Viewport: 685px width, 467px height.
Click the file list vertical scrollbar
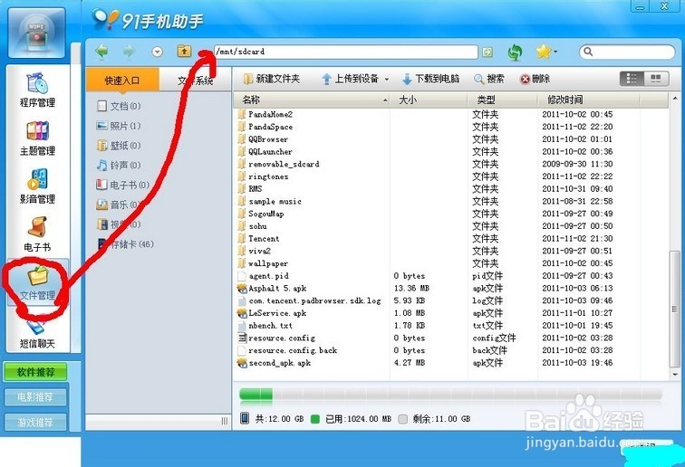point(674,309)
